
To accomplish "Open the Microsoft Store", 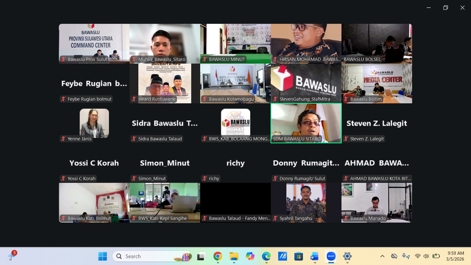I will click(298, 256).
